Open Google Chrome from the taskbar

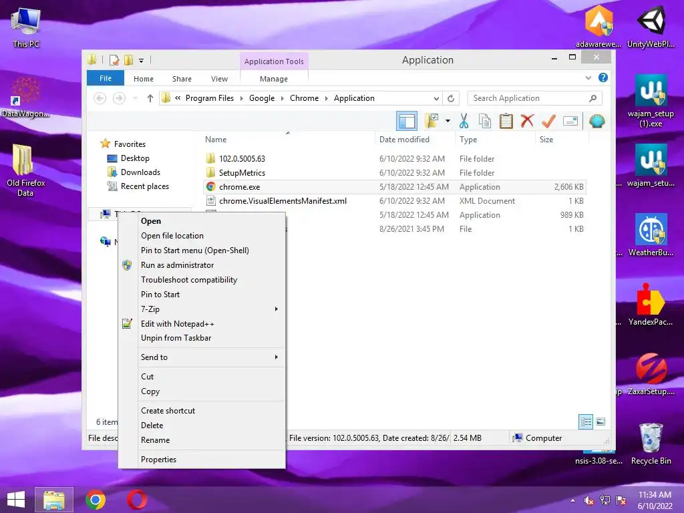[x=96, y=500]
